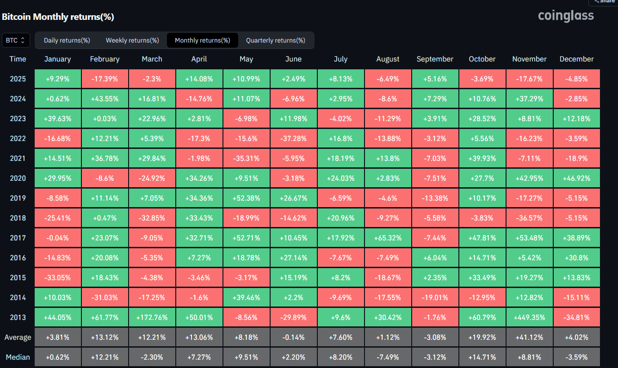Select the Monthly returns(%) tab
This screenshot has height=368, width=618.
[x=202, y=40]
